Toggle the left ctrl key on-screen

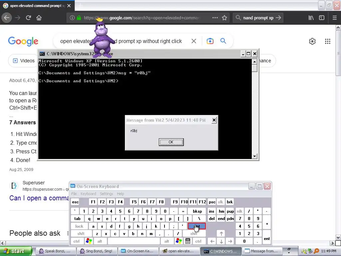[77, 241]
